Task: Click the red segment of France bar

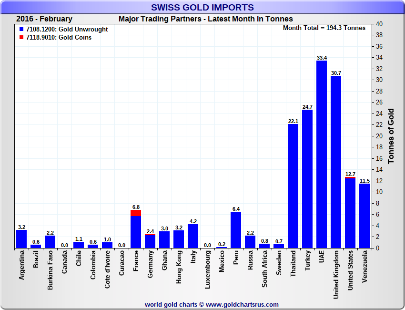Action: (136, 213)
